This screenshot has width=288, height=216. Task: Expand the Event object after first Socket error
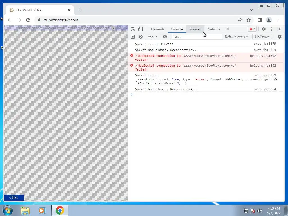coord(162,44)
